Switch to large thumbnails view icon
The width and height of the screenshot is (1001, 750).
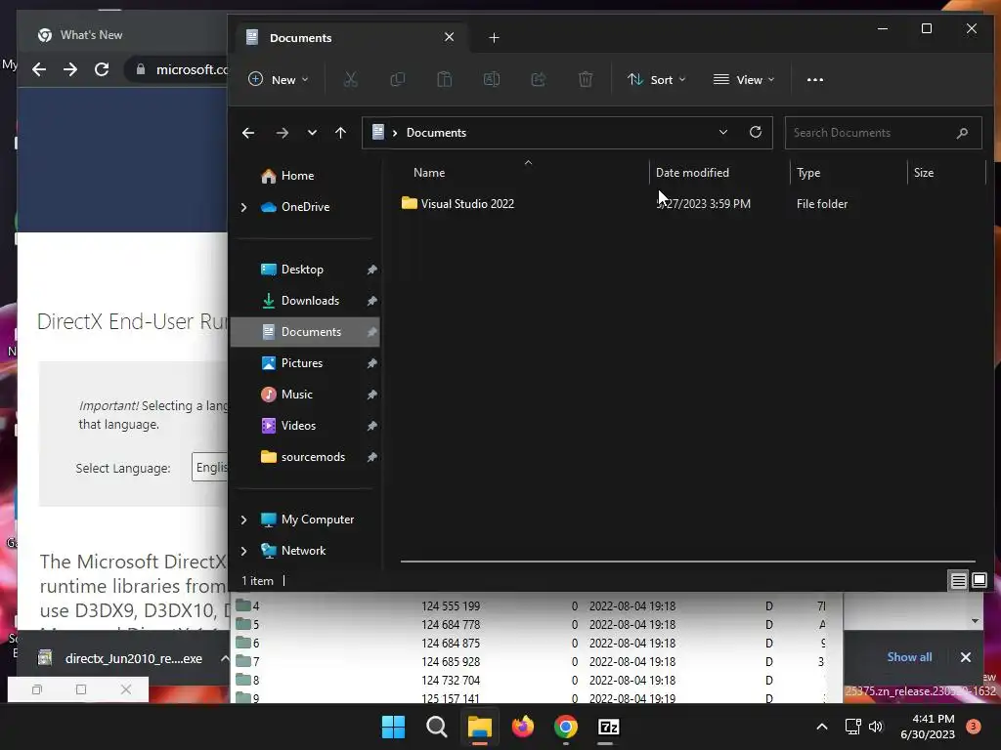(x=979, y=580)
